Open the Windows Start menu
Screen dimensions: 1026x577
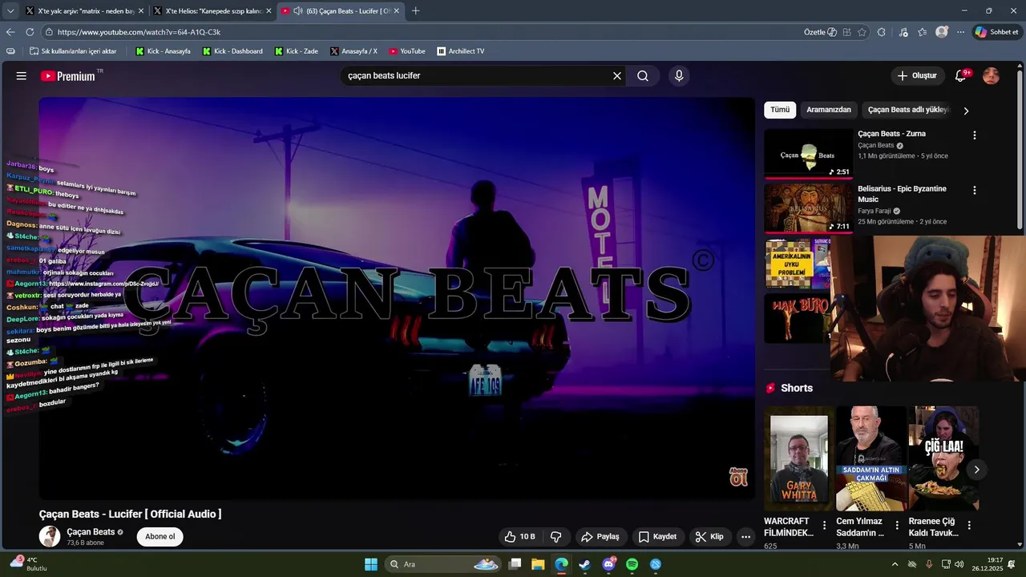click(371, 564)
